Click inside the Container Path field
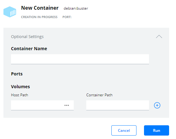 (118, 105)
